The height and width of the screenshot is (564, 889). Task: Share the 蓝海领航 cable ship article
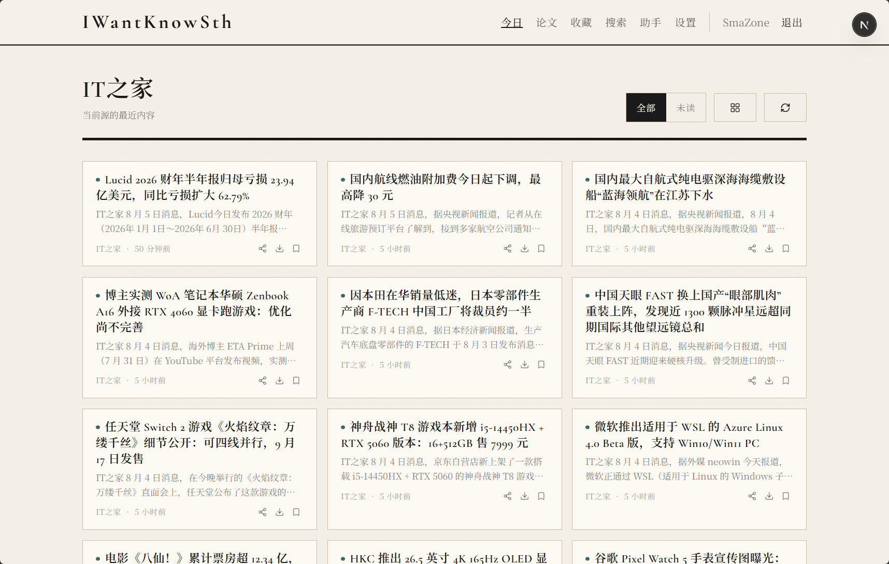coord(752,249)
